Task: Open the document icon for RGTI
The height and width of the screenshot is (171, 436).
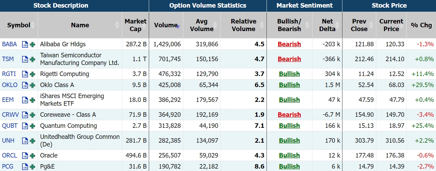Action: click(25, 74)
